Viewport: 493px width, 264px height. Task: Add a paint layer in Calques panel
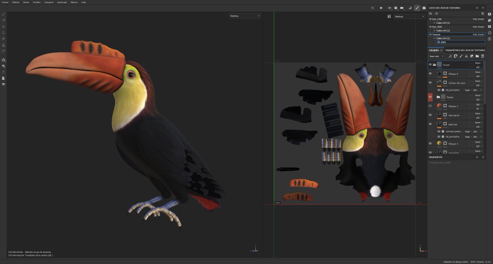(461, 56)
